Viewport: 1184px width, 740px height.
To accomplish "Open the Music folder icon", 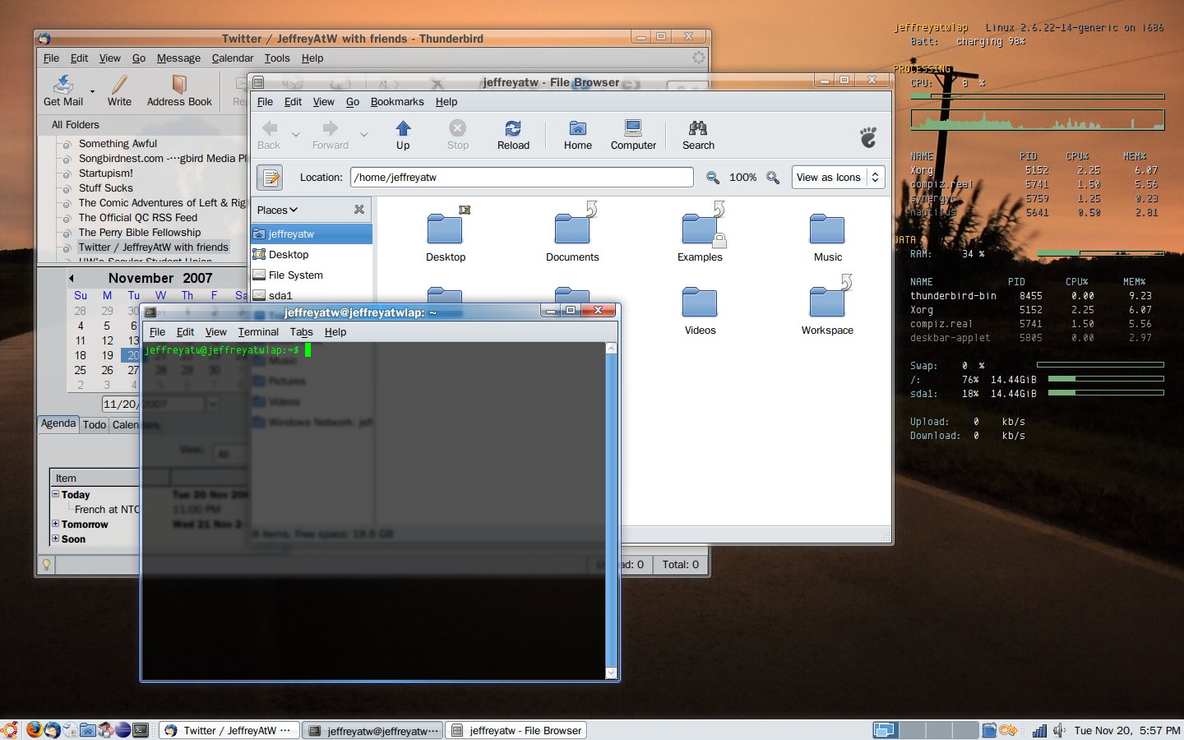I will point(827,228).
